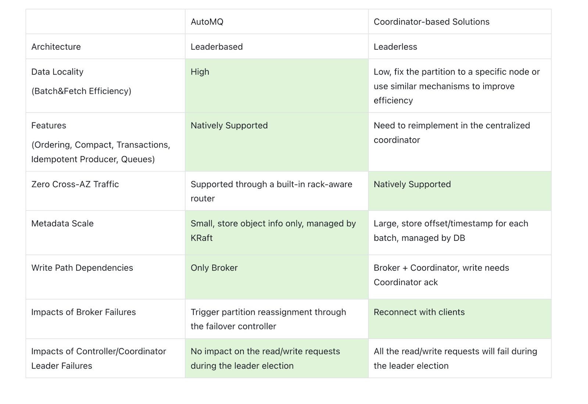Click the AutoMQ column header
The height and width of the screenshot is (404, 588).
pyautogui.click(x=207, y=22)
